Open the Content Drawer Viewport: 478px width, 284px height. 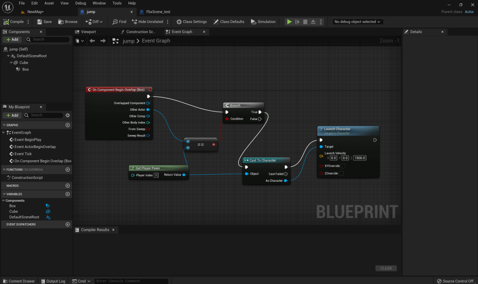(x=19, y=281)
